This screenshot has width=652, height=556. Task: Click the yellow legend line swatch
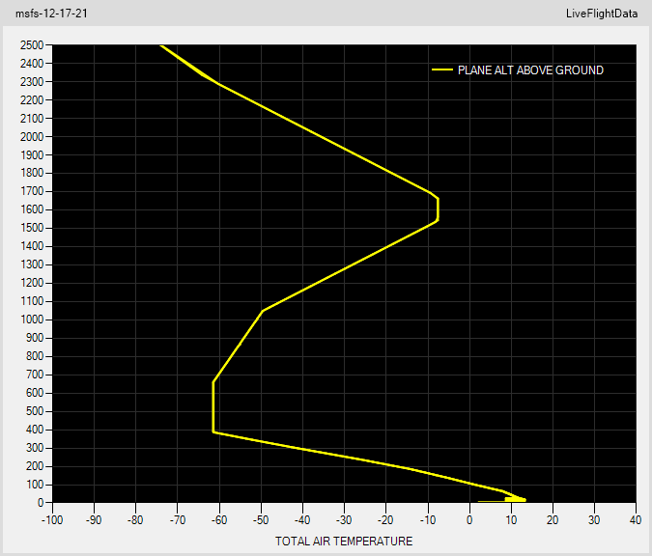tap(442, 69)
